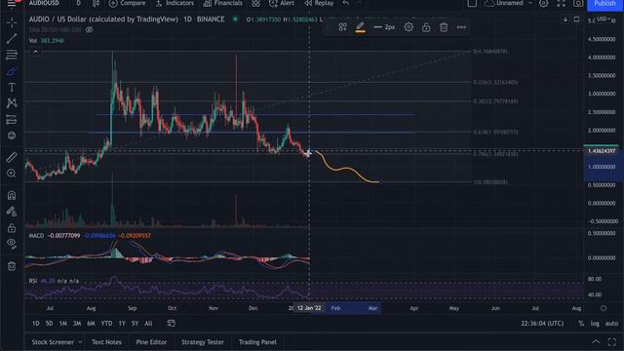Select the ruler measure tool
The width and height of the screenshot is (624, 351).
pos(12,157)
